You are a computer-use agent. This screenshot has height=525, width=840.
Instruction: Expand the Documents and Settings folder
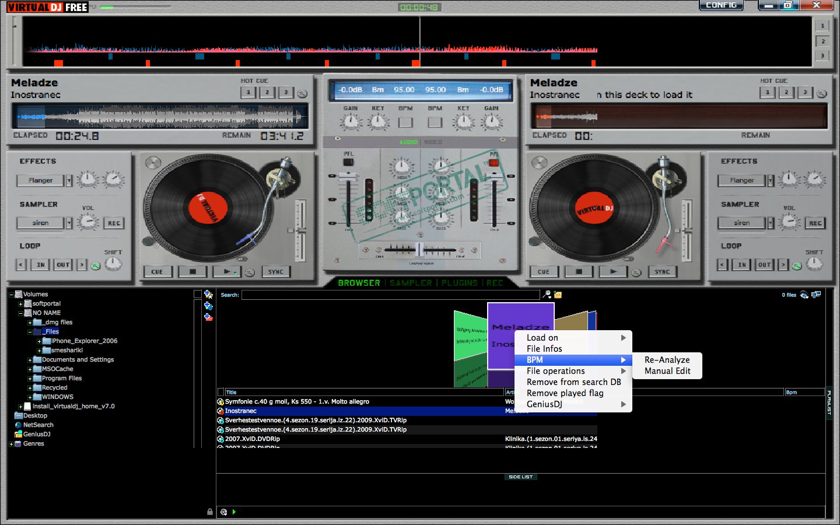[30, 360]
